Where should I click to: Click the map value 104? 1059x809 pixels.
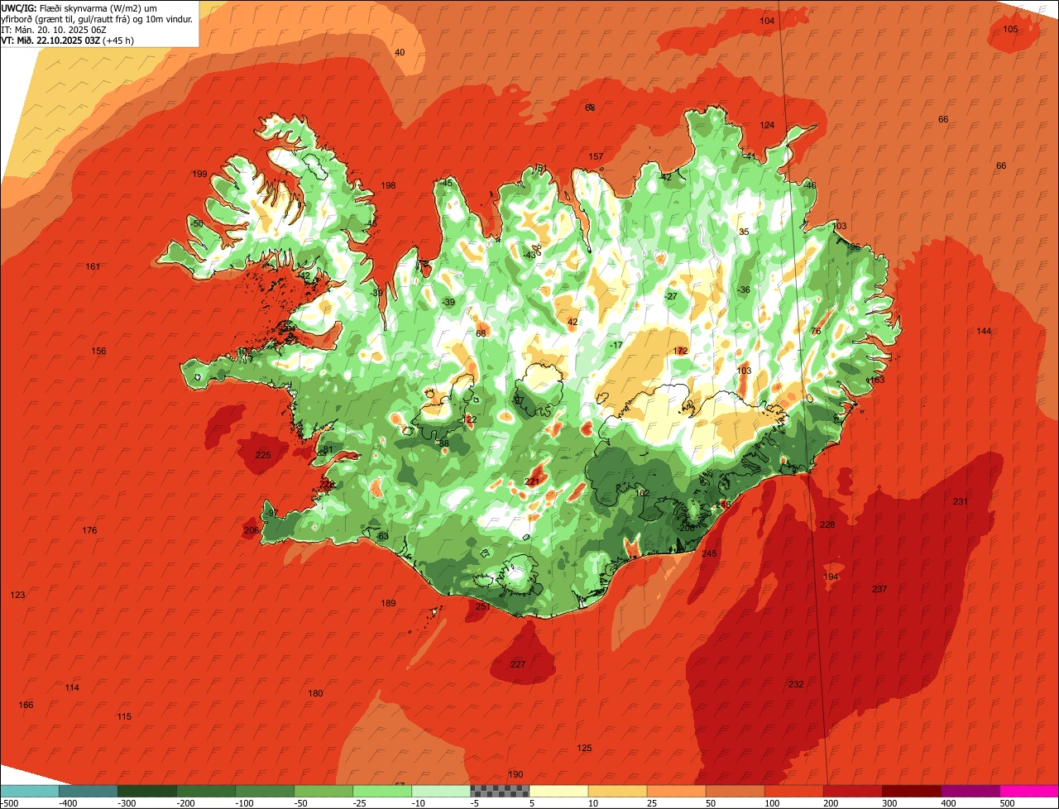[x=767, y=21]
